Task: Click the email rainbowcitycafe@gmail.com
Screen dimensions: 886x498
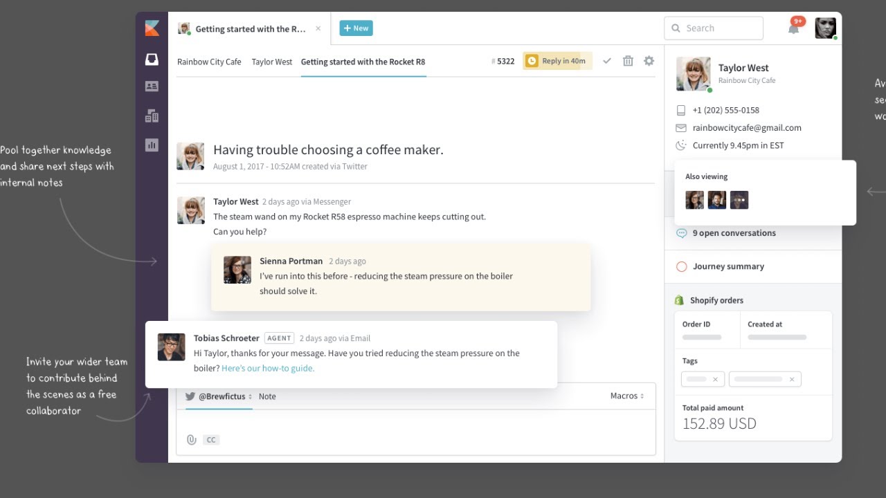Action: [x=747, y=128]
